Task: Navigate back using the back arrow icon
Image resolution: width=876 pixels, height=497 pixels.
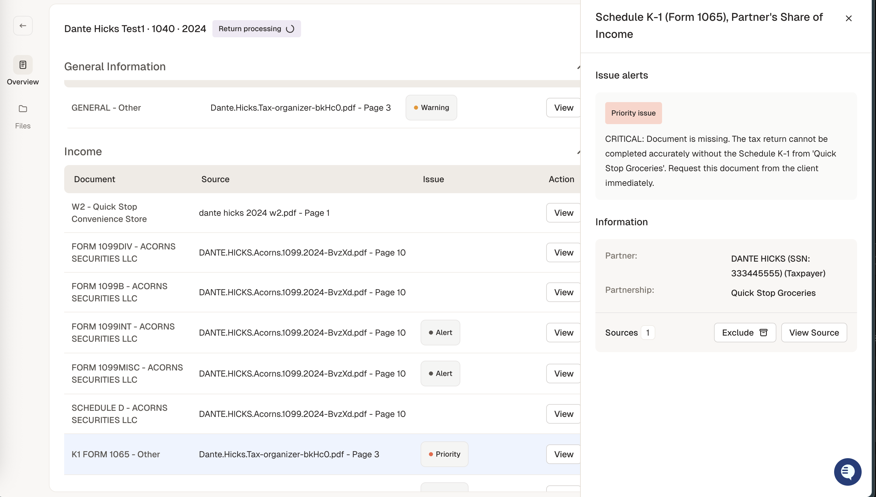Action: tap(23, 25)
